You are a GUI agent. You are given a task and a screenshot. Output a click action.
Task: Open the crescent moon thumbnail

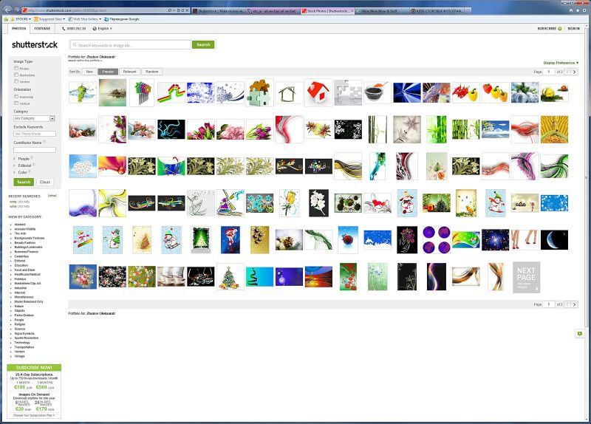pyautogui.click(x=555, y=240)
